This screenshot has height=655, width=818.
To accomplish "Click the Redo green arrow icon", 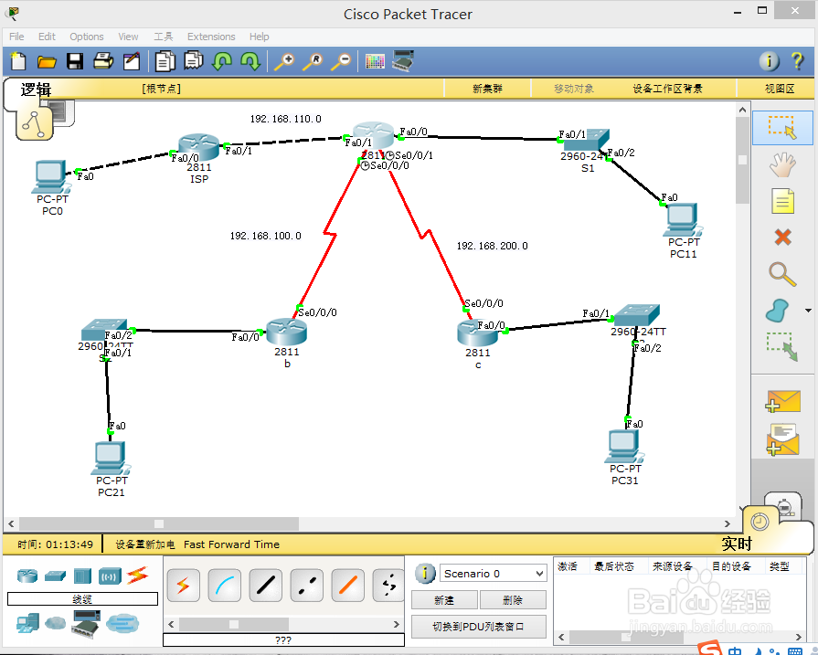I will click(x=250, y=61).
